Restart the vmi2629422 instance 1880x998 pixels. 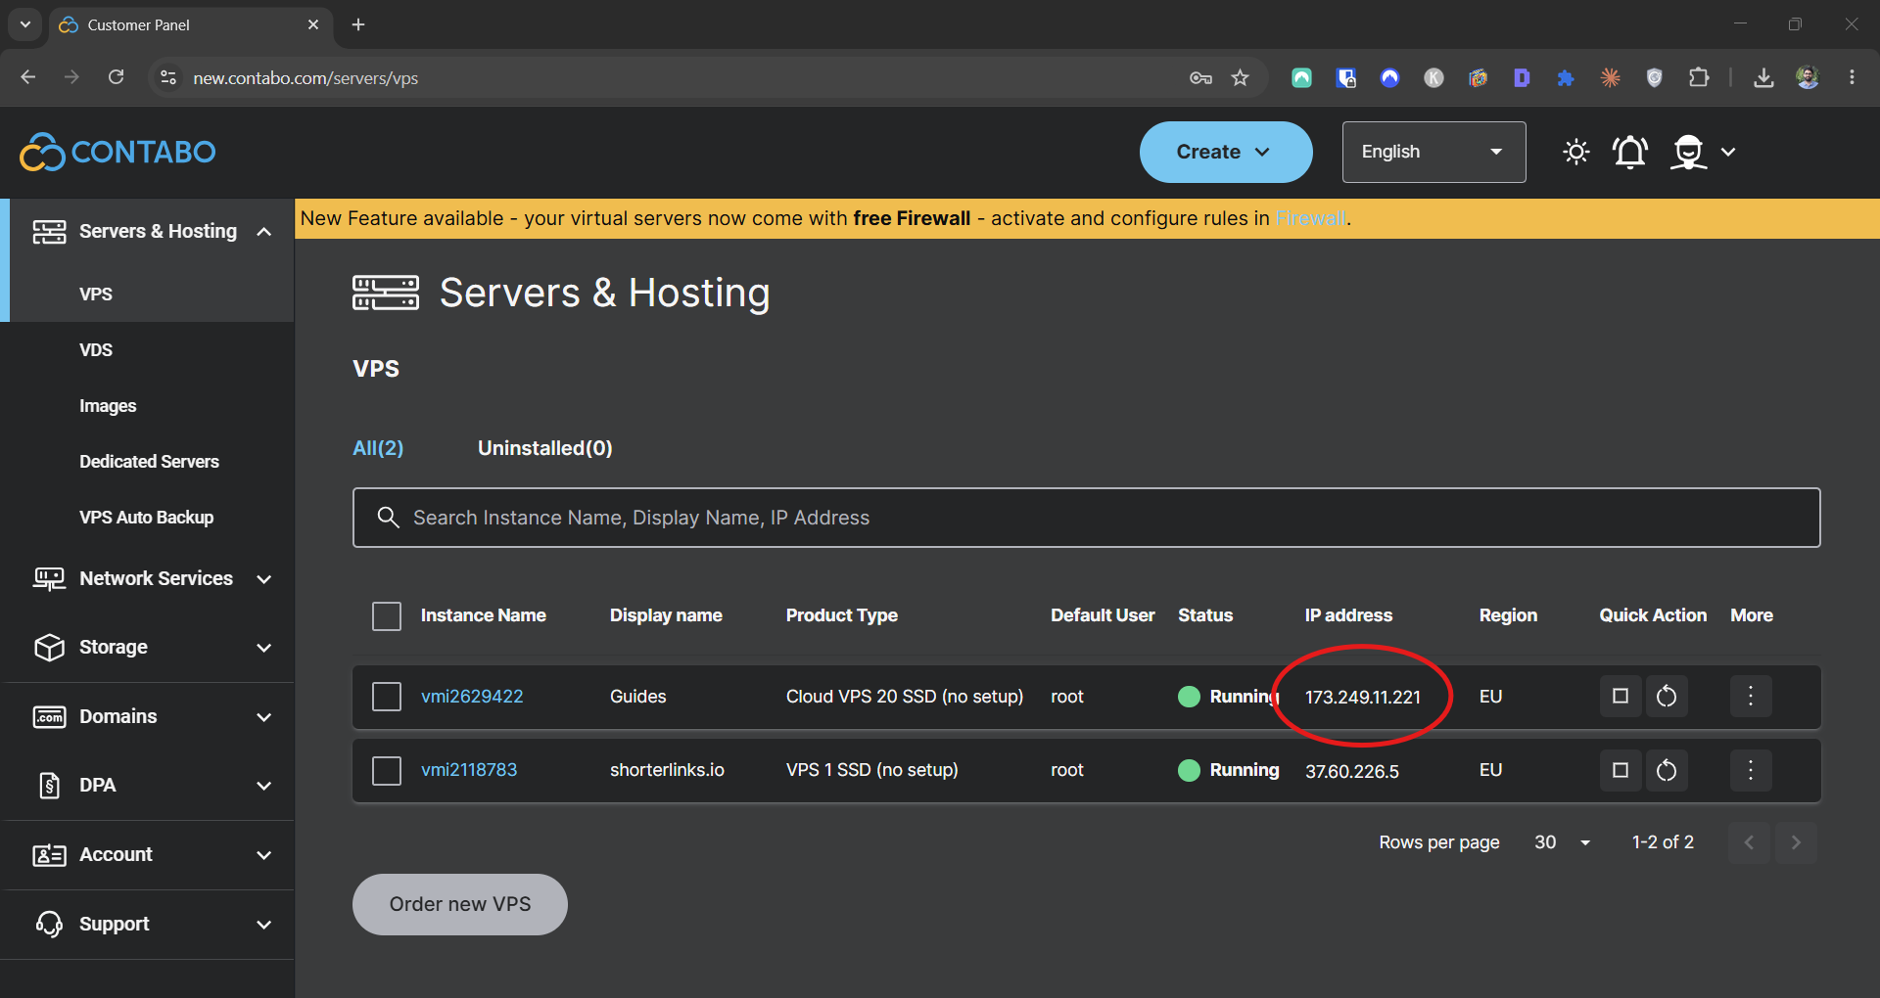click(1667, 697)
